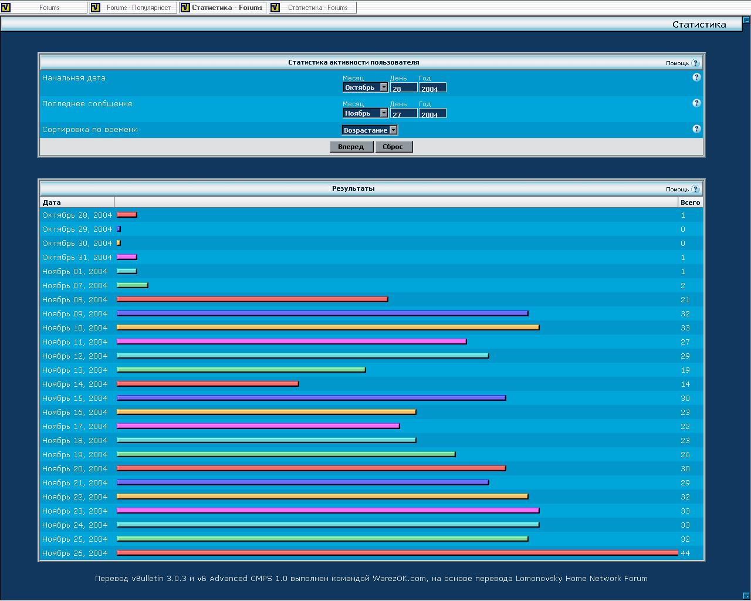
Task: Click the Начальная дата label
Action: pyautogui.click(x=74, y=77)
